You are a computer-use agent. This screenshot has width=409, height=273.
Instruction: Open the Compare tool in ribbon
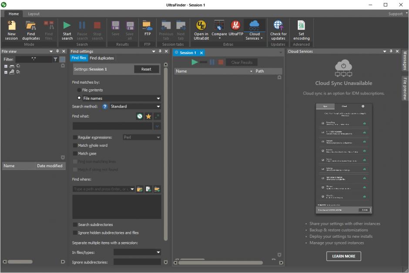pos(219,30)
